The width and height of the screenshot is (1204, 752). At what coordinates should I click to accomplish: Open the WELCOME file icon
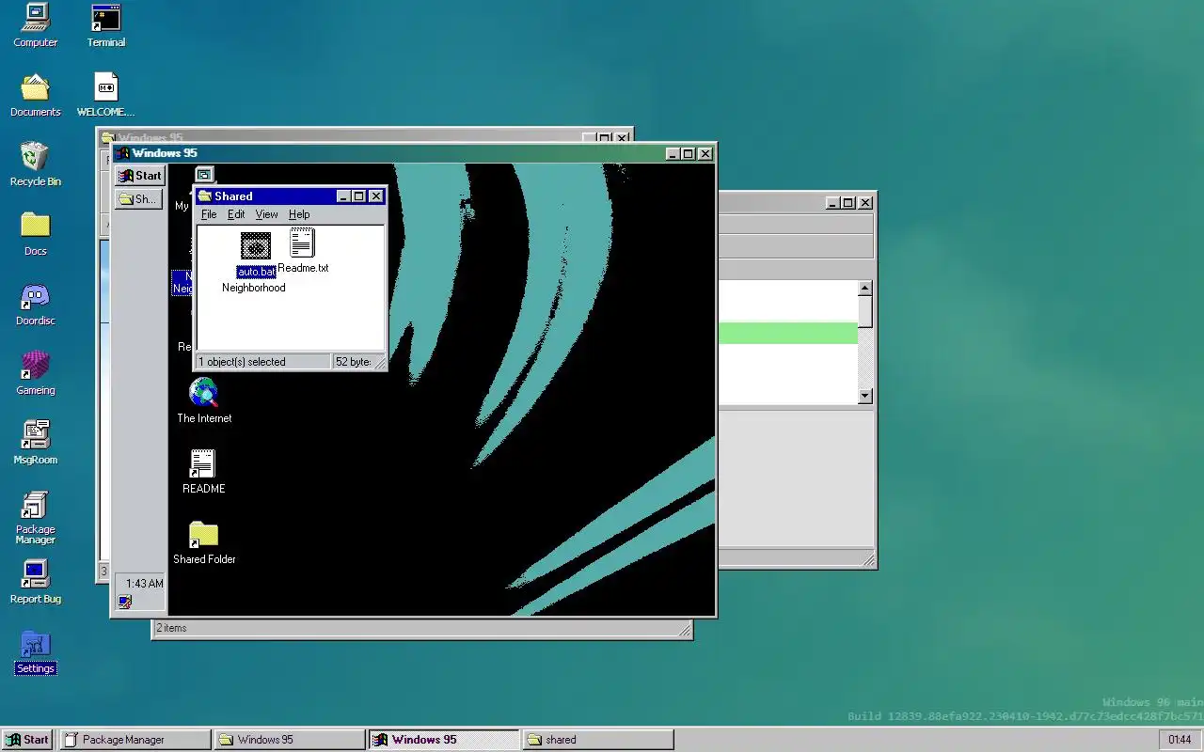(106, 95)
